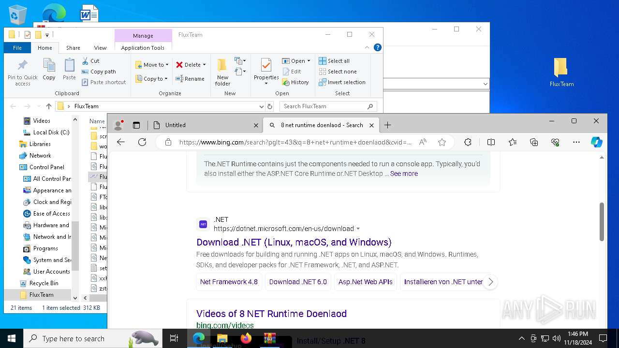Click the Search FluxTeam input field

pos(324,106)
